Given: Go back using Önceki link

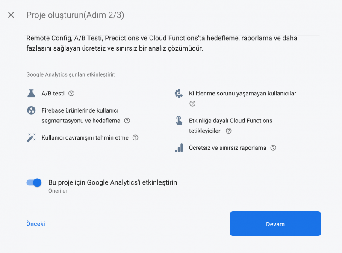Looking at the screenshot, I should click(36, 223).
